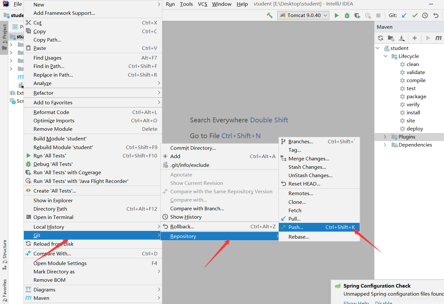Click the Git rollback icon in toolbar
The width and height of the screenshot is (444, 304).
click(x=436, y=15)
